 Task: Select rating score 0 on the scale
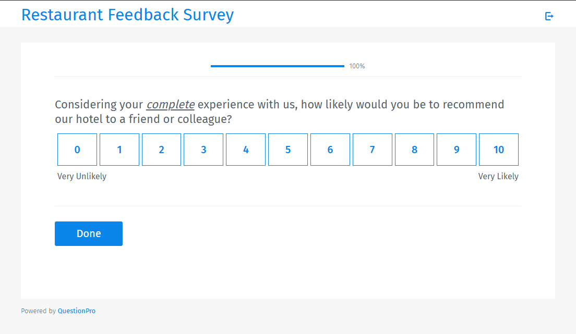[77, 150]
